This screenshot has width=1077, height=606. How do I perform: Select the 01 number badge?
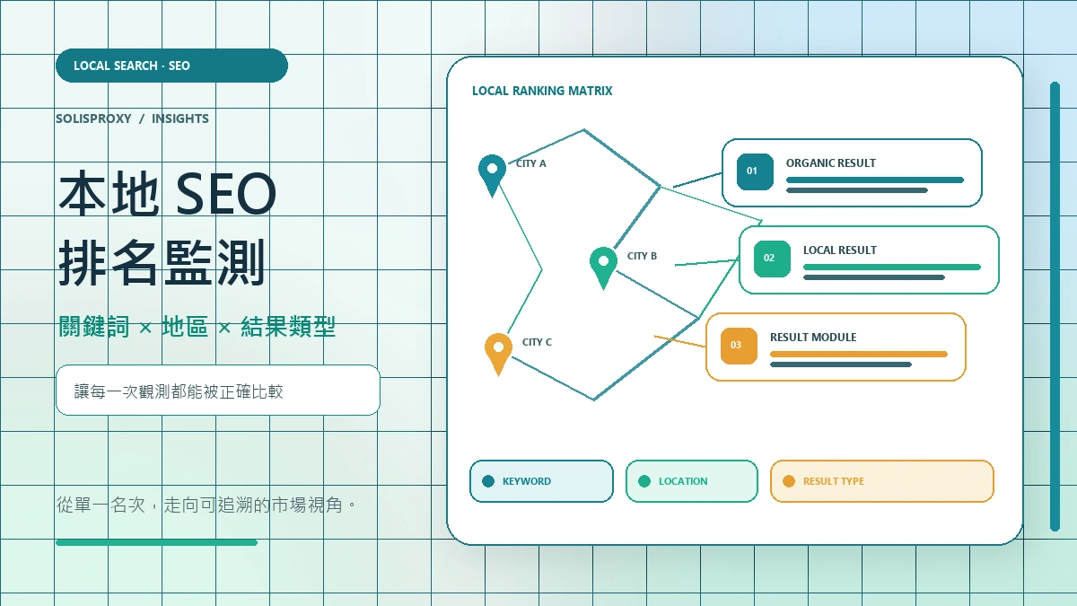tap(755, 172)
